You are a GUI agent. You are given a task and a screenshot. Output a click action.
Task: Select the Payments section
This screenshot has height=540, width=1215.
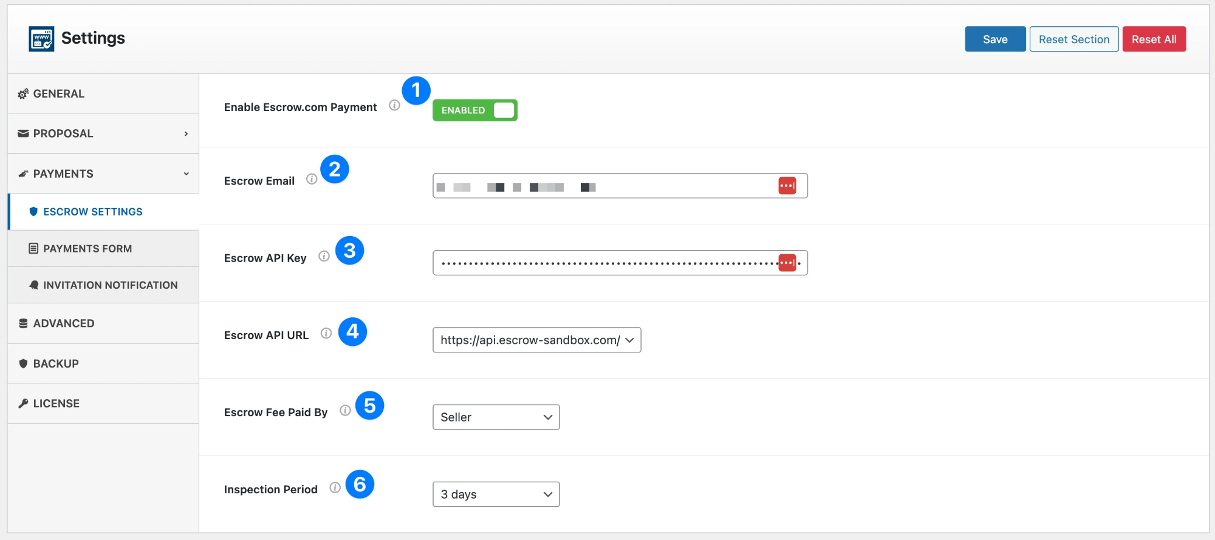(x=103, y=174)
